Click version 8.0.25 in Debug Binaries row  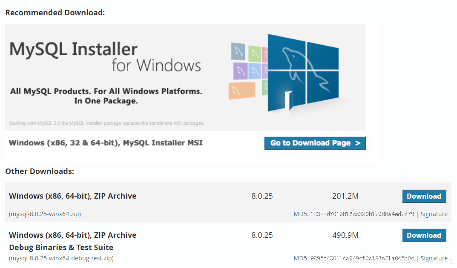pos(262,235)
